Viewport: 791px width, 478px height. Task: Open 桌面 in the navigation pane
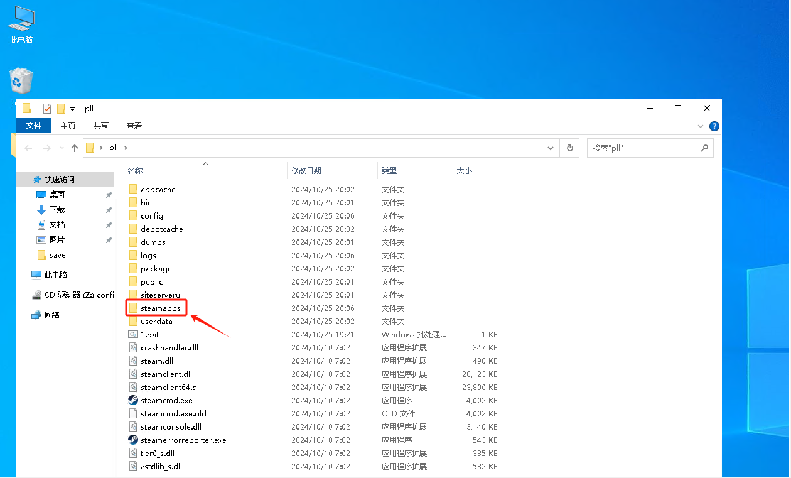point(57,195)
